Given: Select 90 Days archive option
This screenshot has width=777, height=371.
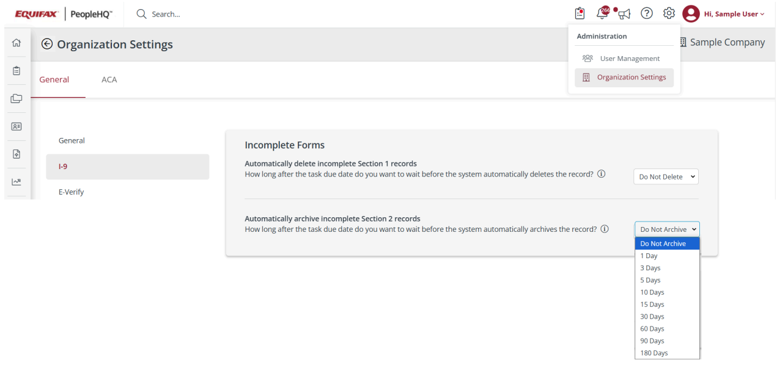Looking at the screenshot, I should click(x=667, y=341).
